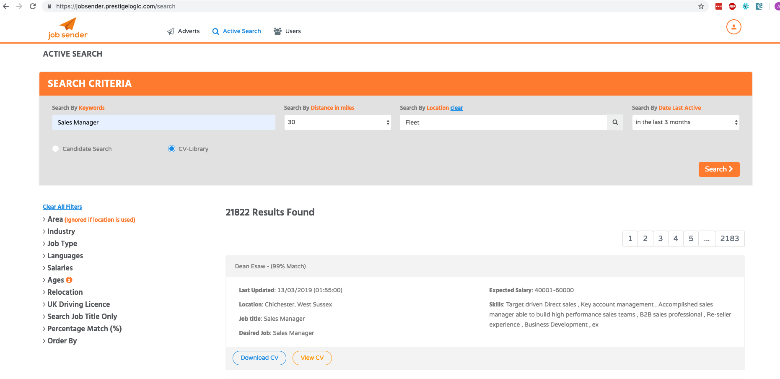Viewport: 780px width, 379px height.
Task: Click the clear location link
Action: 456,108
